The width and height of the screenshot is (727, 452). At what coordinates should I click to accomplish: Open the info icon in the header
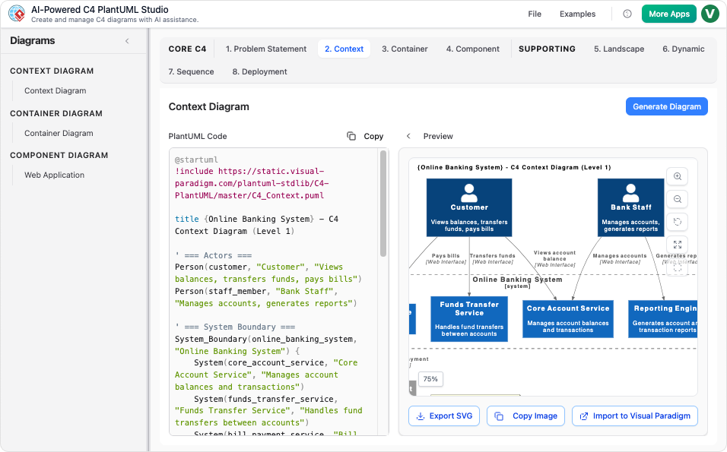coord(628,14)
